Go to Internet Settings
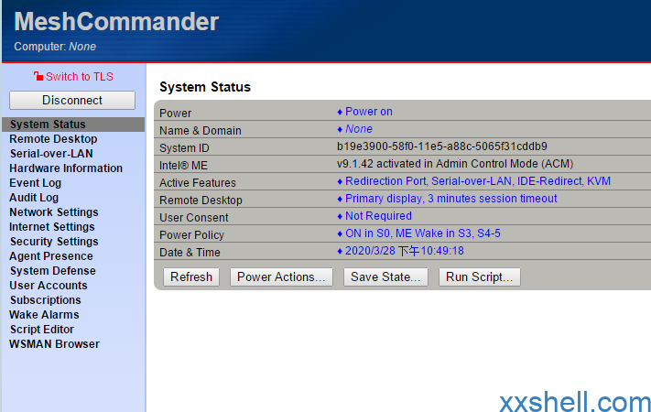Viewport: 651px width, 412px height. 52,227
